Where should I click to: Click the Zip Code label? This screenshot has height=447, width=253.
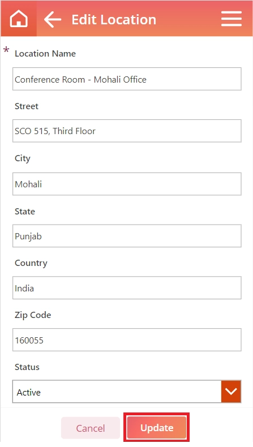pos(33,315)
